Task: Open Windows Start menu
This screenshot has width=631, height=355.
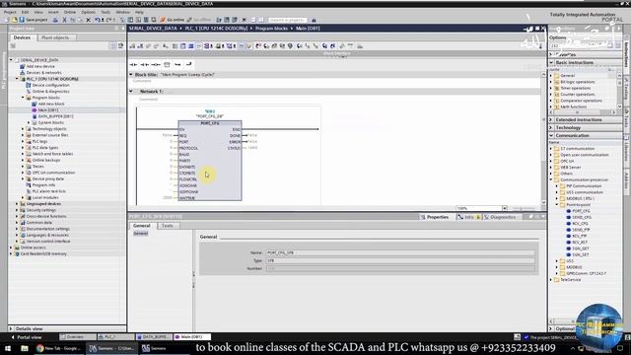Action: tap(8, 348)
